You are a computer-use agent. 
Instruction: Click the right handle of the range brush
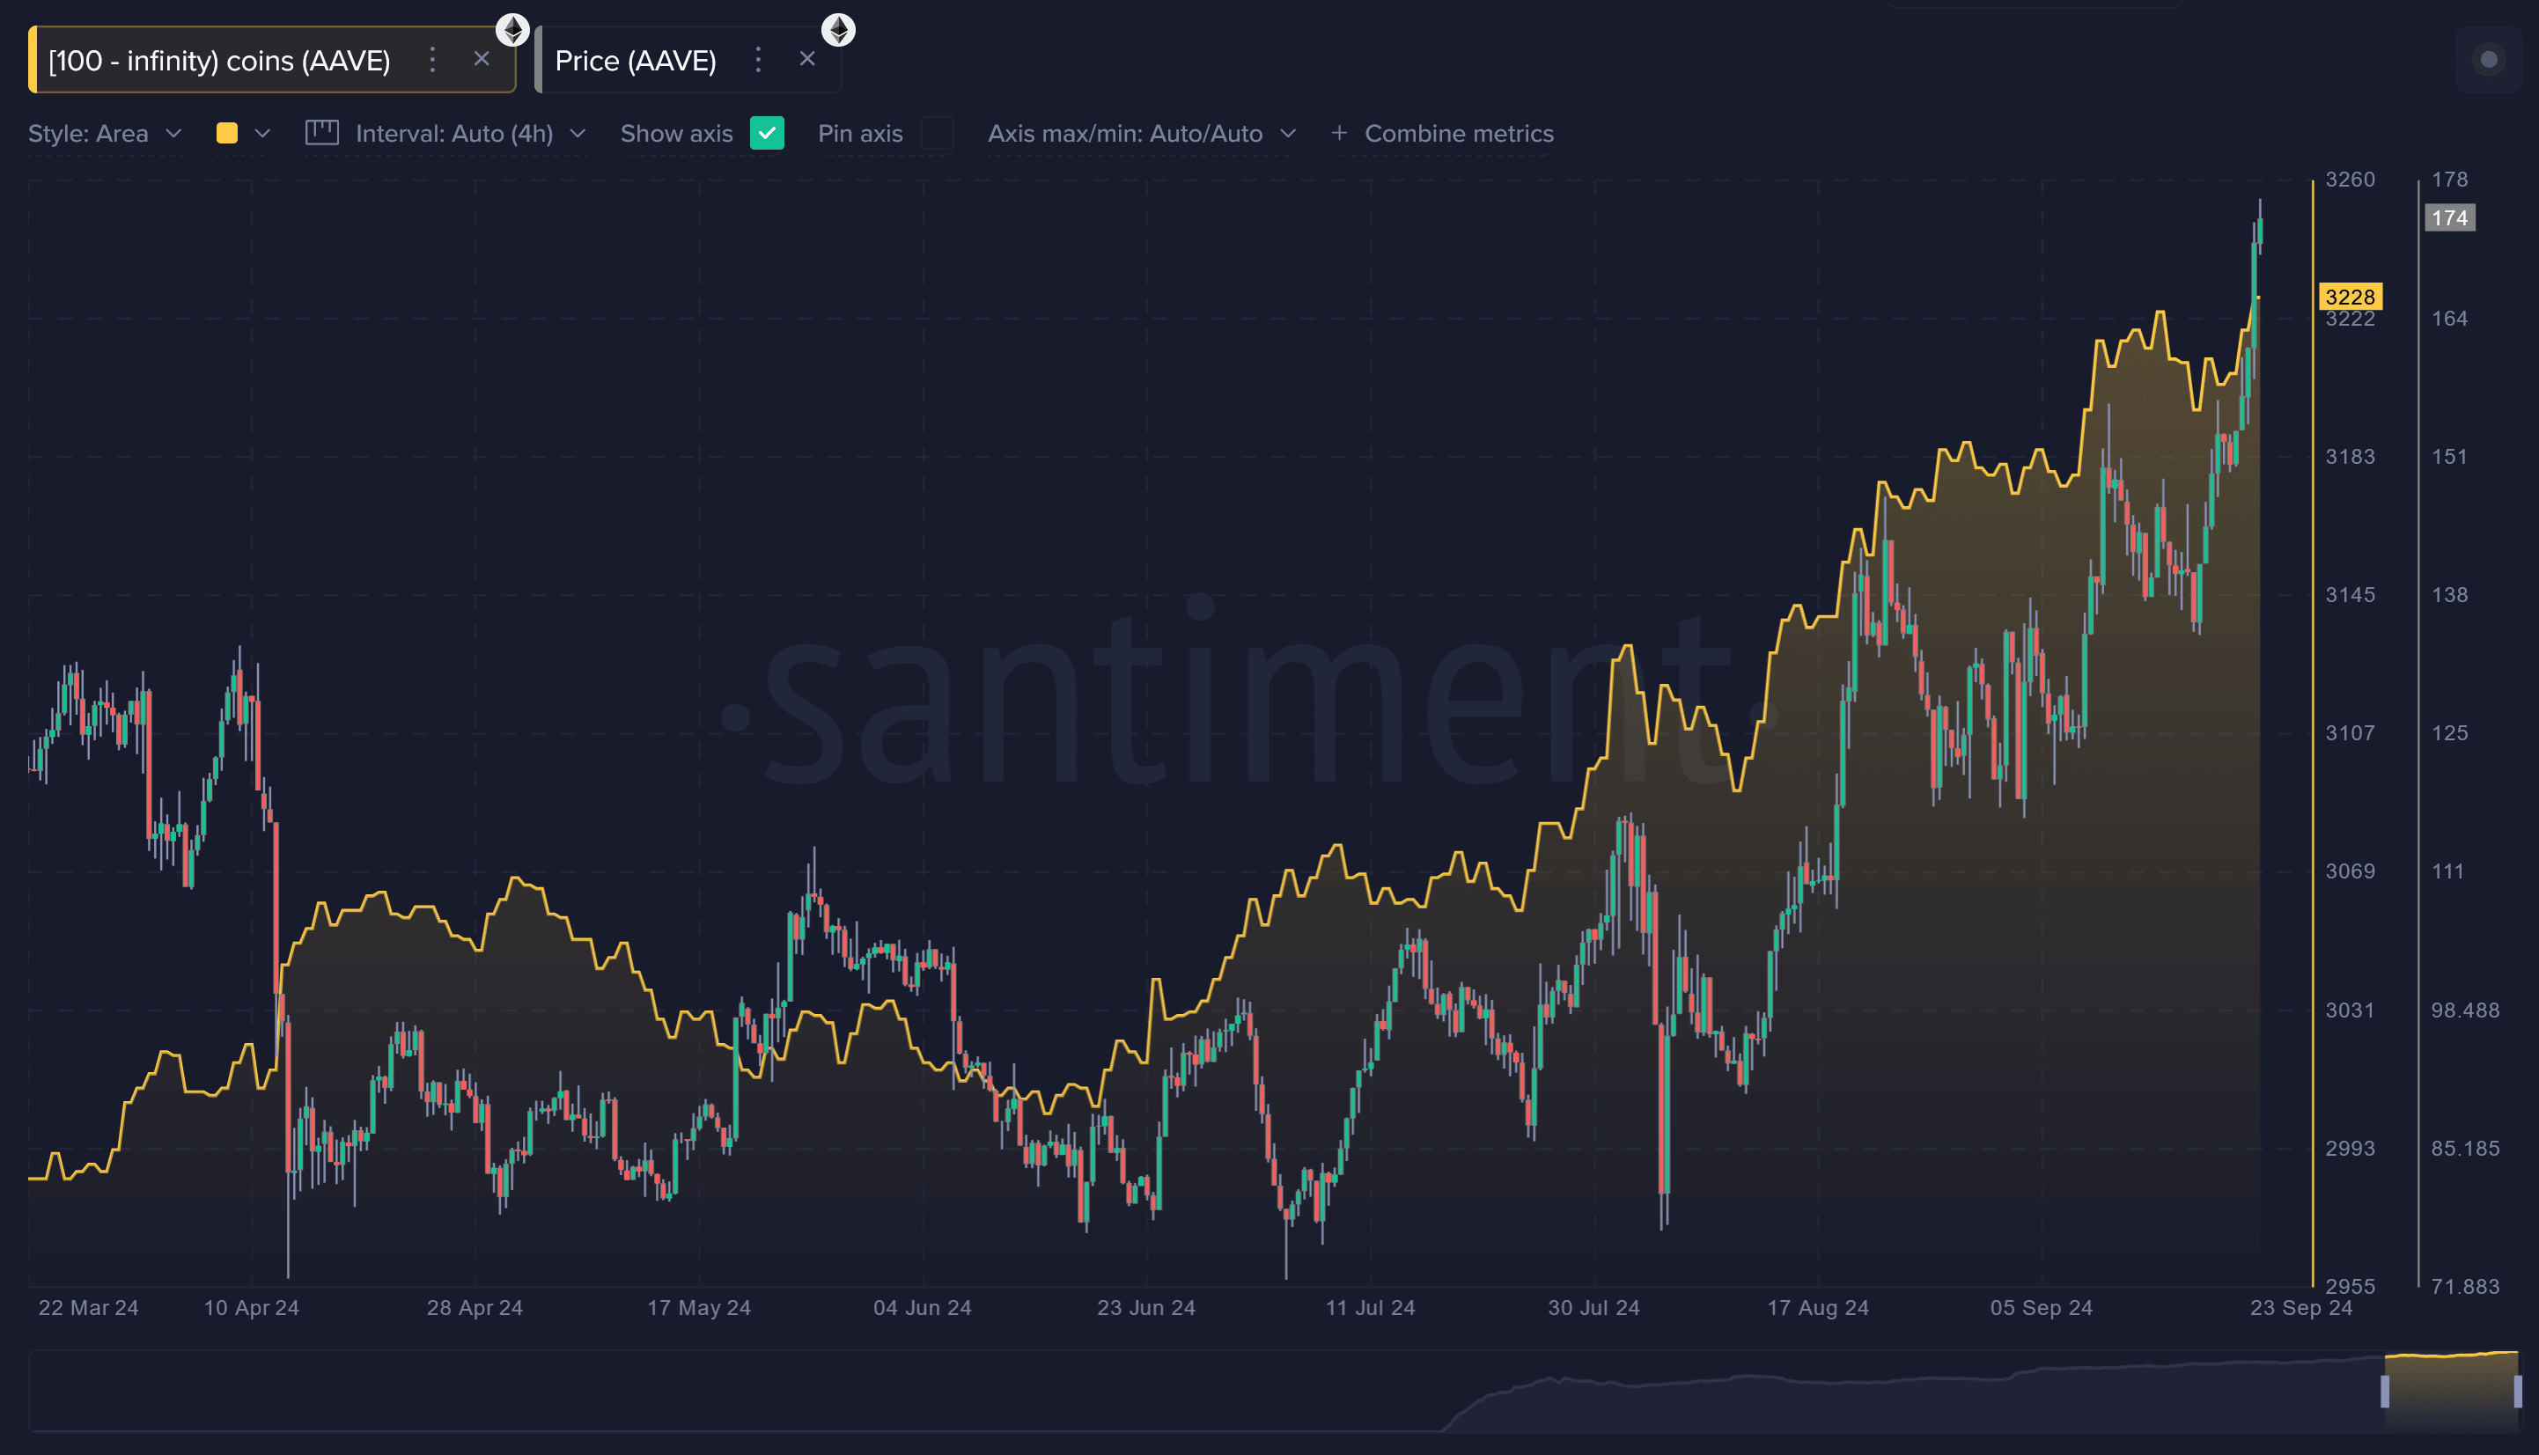pyautogui.click(x=2517, y=1391)
